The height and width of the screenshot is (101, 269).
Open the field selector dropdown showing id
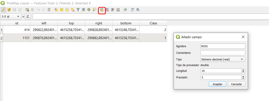coord(11,17)
